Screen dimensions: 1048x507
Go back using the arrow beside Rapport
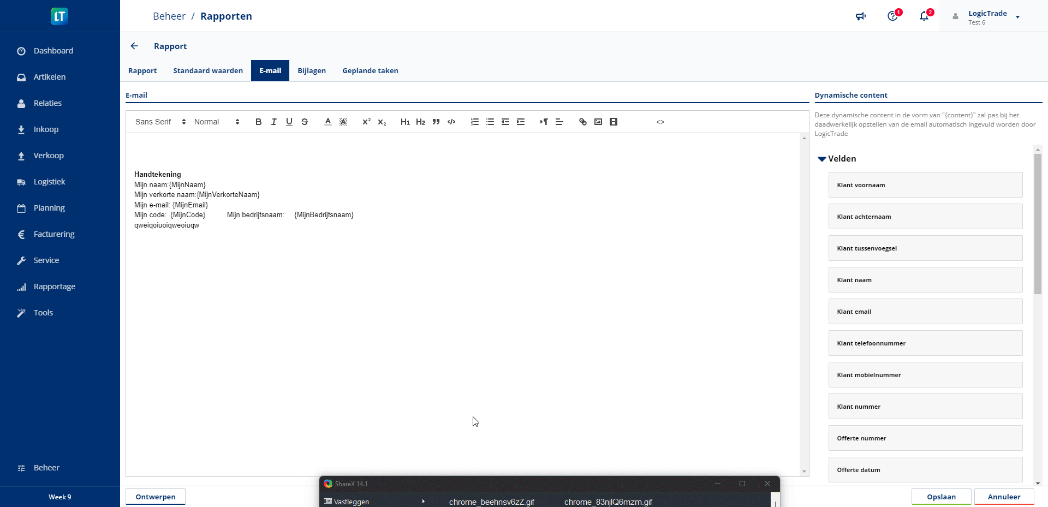click(134, 46)
